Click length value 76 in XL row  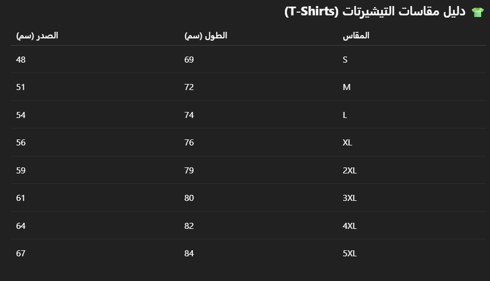189,143
